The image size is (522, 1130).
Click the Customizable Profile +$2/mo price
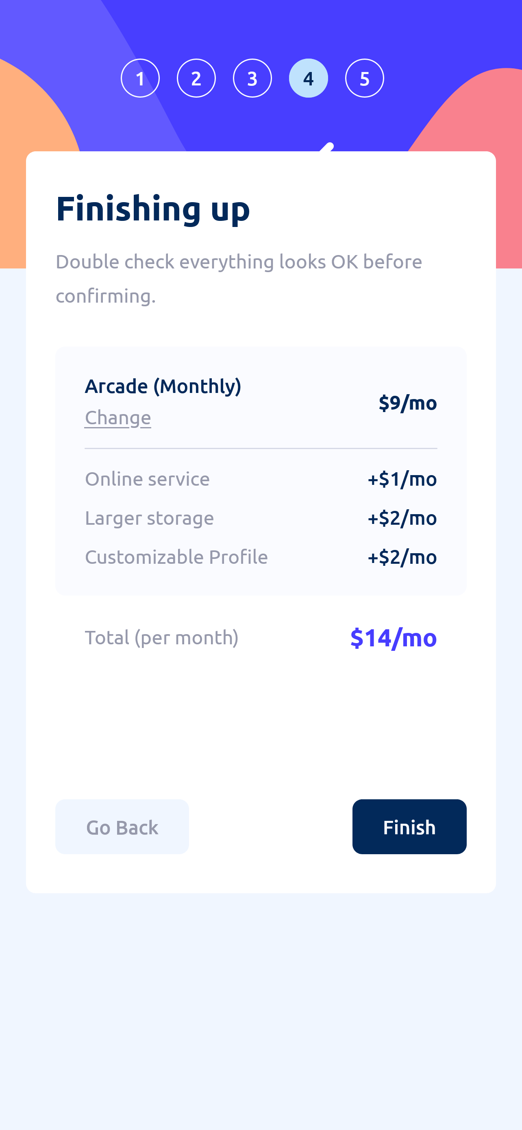[402, 557]
